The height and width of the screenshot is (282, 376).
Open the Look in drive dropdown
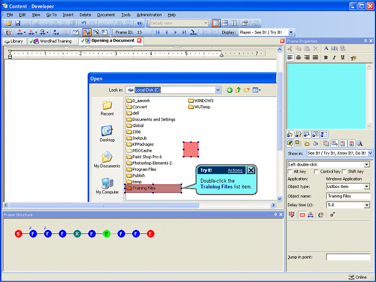(x=218, y=90)
